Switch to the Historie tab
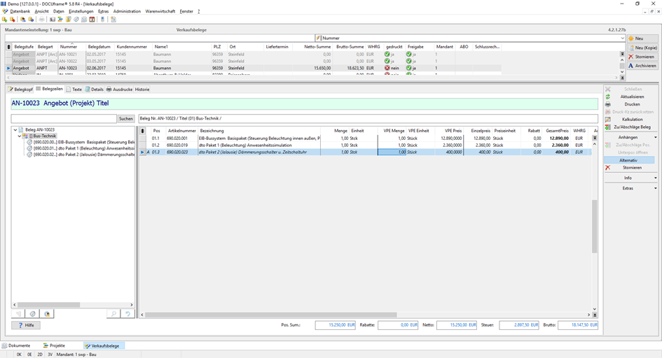 click(142, 89)
